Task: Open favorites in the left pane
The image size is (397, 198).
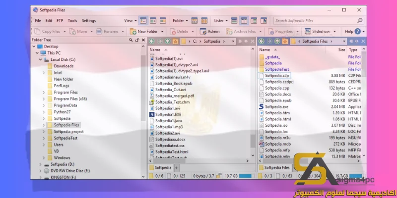Action: pos(175,41)
